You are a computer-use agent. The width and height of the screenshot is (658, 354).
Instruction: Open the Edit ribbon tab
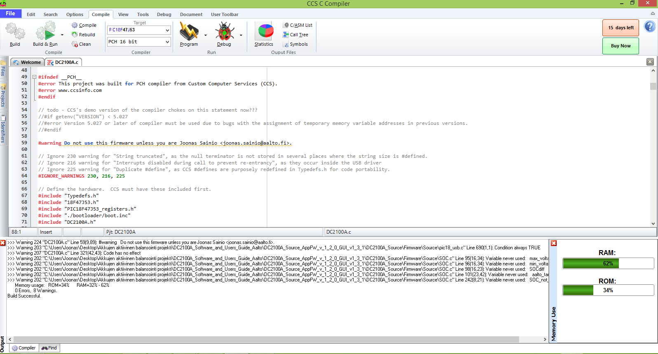(31, 14)
